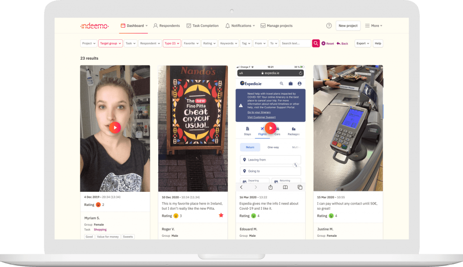Click the Expedia Covid-19 comment text

269,206
